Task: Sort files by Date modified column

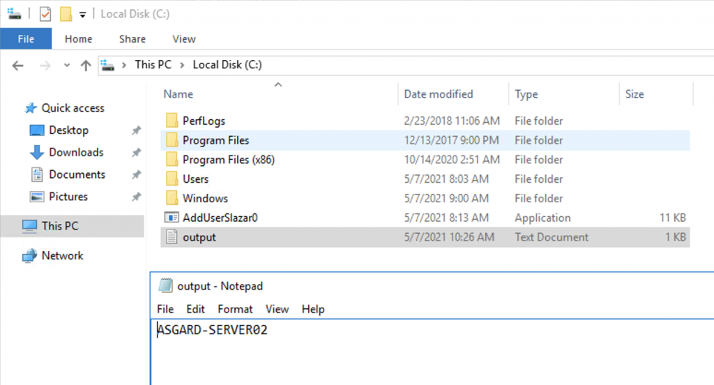Action: tap(438, 94)
